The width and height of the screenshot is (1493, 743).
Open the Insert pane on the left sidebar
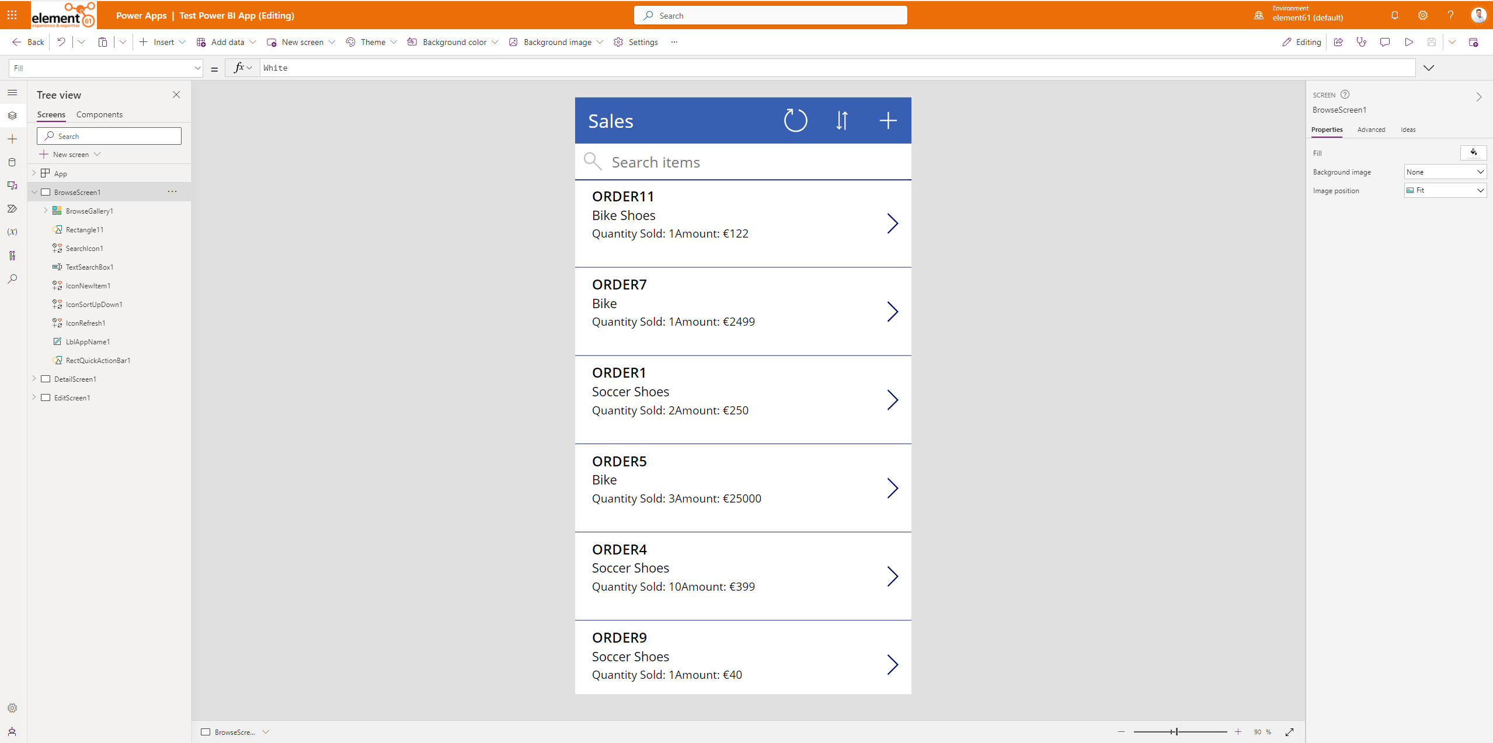[x=12, y=139]
